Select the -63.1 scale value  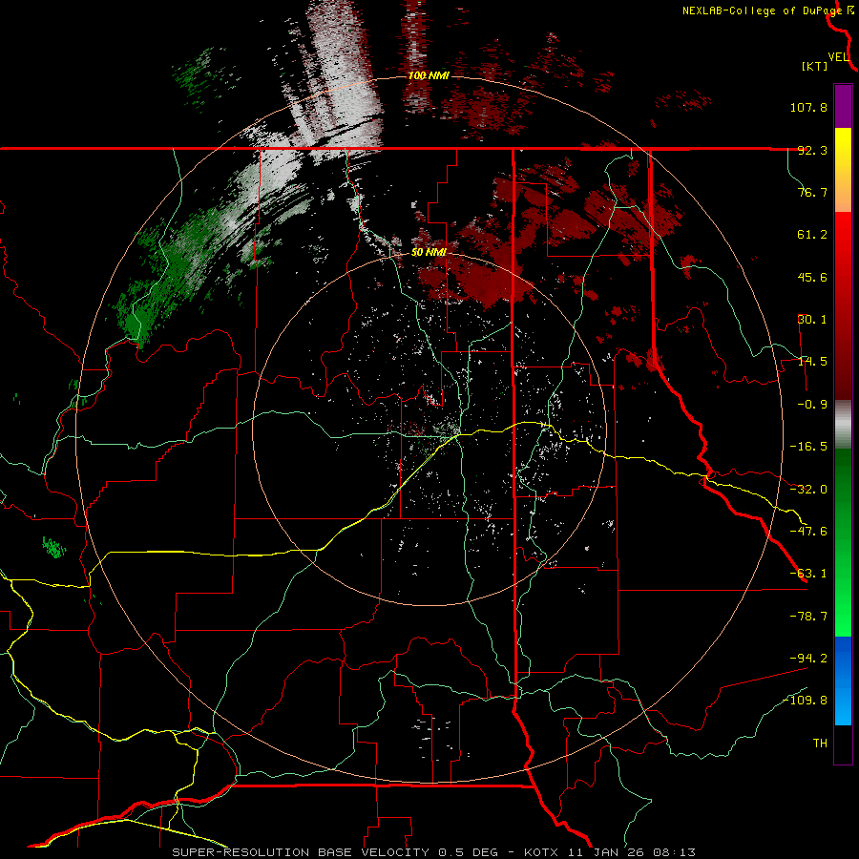(808, 574)
